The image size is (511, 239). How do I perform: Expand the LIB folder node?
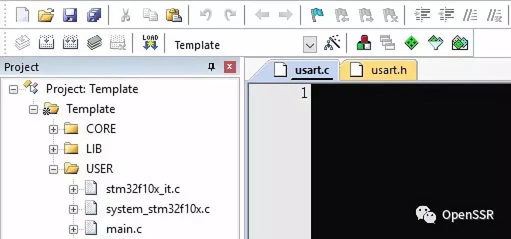53,149
